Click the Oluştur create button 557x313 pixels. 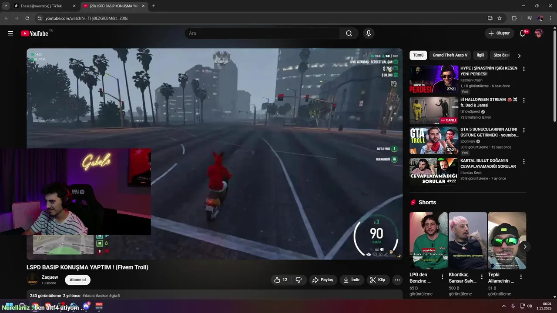499,33
